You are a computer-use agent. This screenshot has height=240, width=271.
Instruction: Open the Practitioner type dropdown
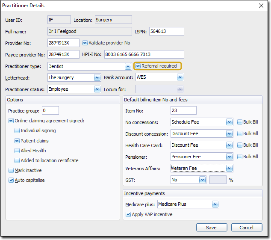pyautogui.click(x=128, y=66)
